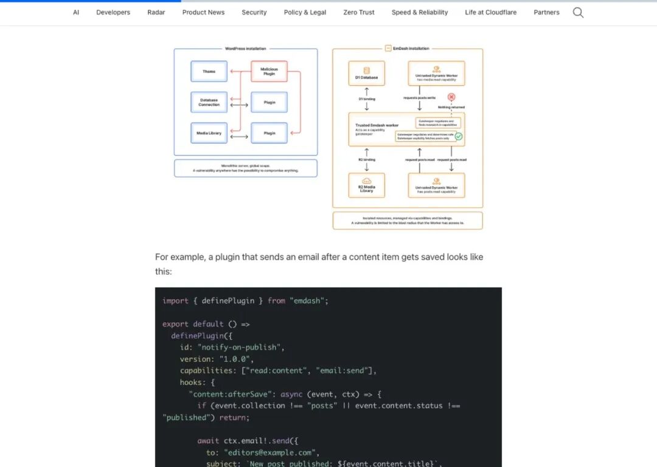The width and height of the screenshot is (657, 467).
Task: Go to the Developers section
Action: pyautogui.click(x=113, y=13)
